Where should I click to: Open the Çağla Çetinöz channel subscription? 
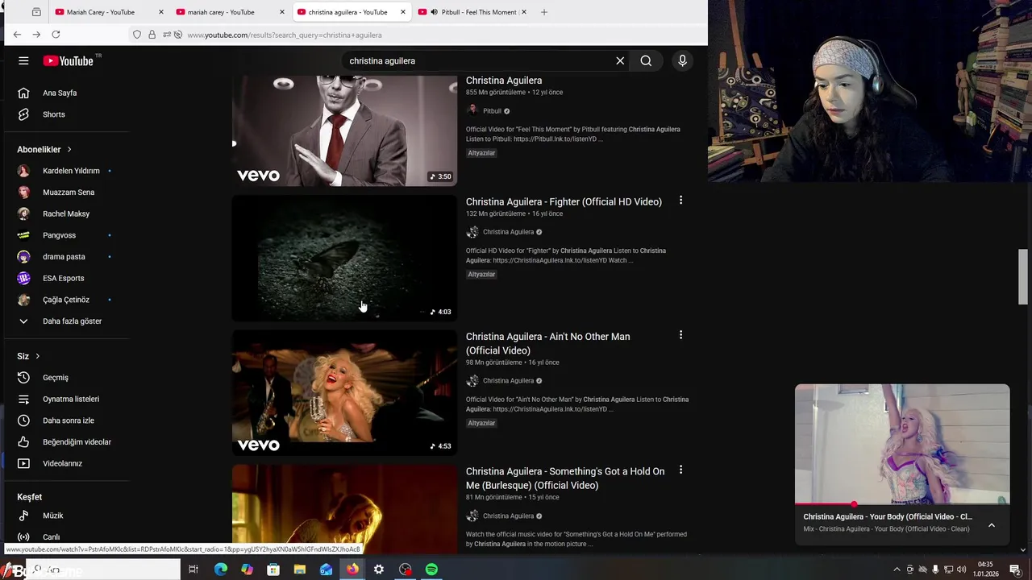[66, 300]
